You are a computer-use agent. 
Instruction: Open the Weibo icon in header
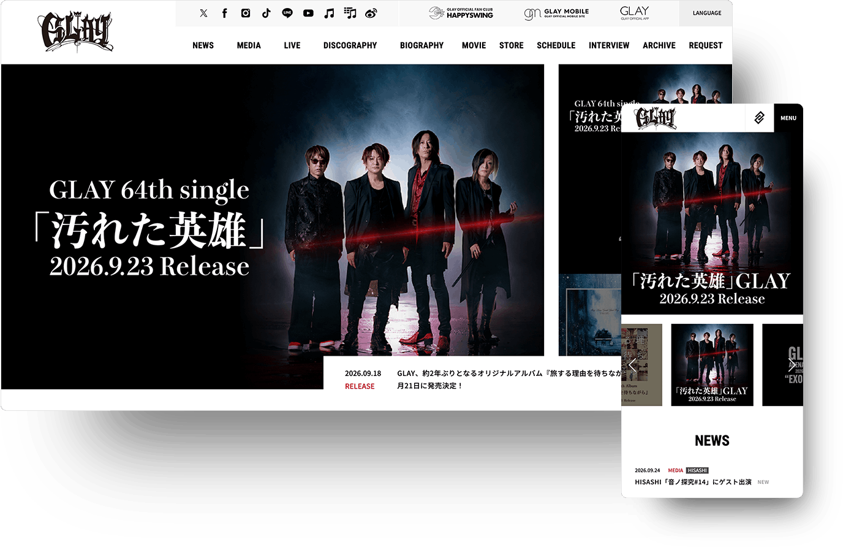pyautogui.click(x=371, y=13)
